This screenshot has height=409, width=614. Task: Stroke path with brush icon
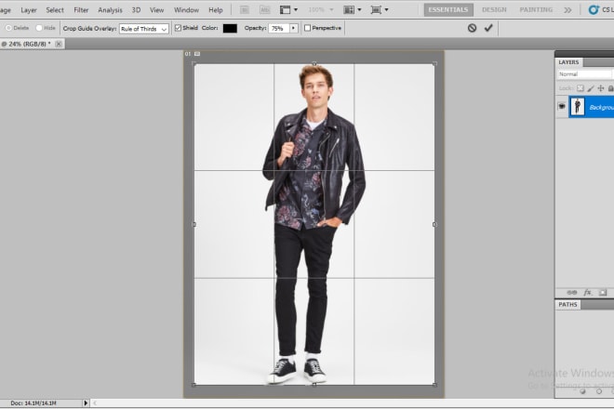click(x=599, y=391)
